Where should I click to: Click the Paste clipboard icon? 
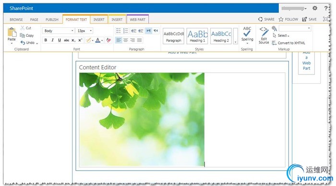tap(12, 33)
